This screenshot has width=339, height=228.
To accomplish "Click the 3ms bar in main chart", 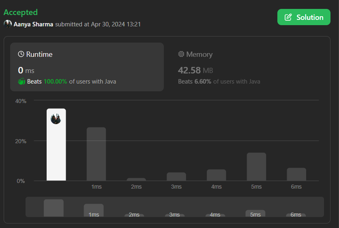I will (176, 176).
